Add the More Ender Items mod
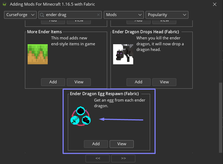This screenshot has height=164, width=223. (53, 82)
